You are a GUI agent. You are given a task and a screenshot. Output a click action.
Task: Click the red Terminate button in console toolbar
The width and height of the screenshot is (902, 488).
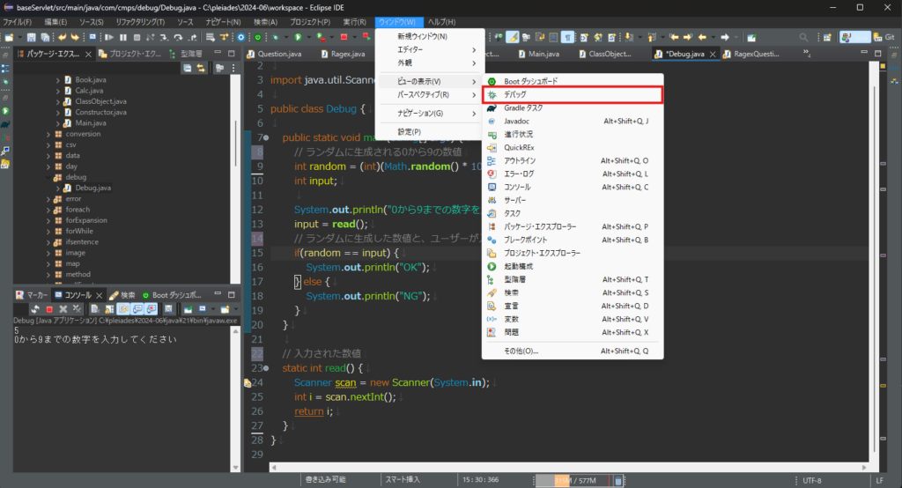click(50, 309)
